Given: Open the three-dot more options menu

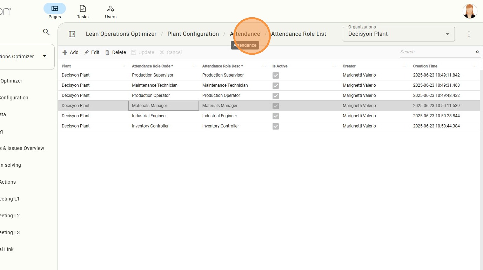Looking at the screenshot, I should [469, 34].
